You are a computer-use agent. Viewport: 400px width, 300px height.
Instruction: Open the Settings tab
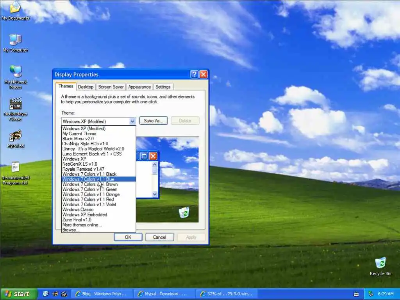tap(163, 87)
